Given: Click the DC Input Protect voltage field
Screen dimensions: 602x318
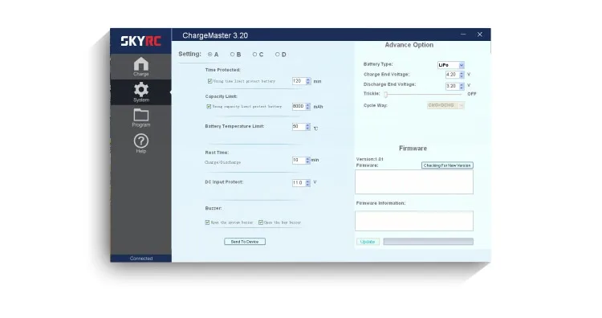Looking at the screenshot, I should pos(299,183).
